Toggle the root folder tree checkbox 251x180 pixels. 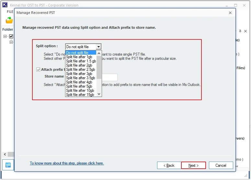(11, 37)
